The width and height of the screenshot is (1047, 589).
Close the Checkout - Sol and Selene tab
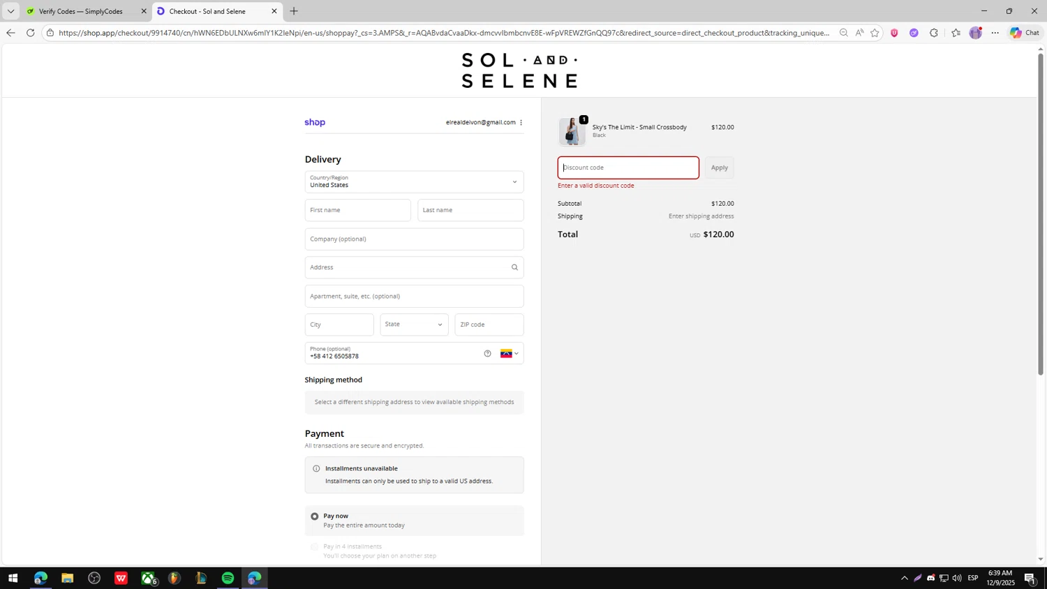tap(274, 11)
